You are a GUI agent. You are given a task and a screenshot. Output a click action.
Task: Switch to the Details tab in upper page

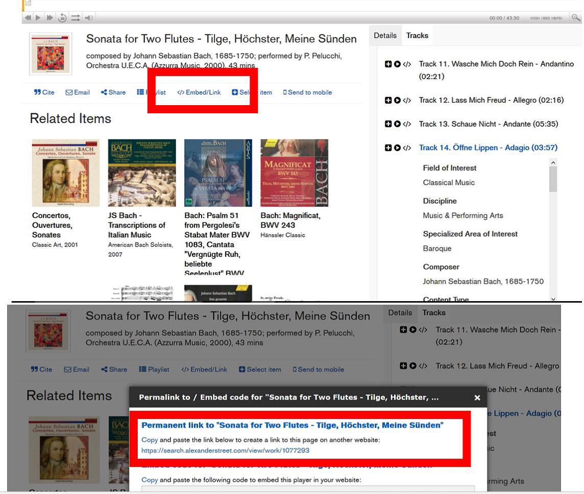pos(385,35)
